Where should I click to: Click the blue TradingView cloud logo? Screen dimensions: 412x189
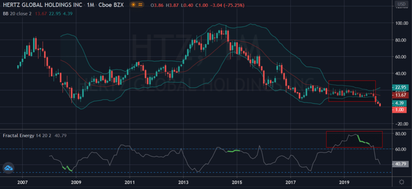8,167
